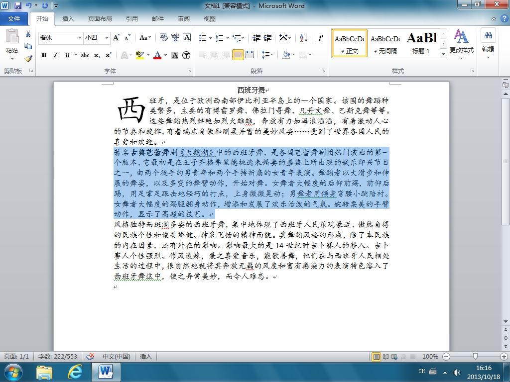Screen dimensions: 510x382
Task: Click the Copy icon in clipboard group
Action: pos(28,46)
